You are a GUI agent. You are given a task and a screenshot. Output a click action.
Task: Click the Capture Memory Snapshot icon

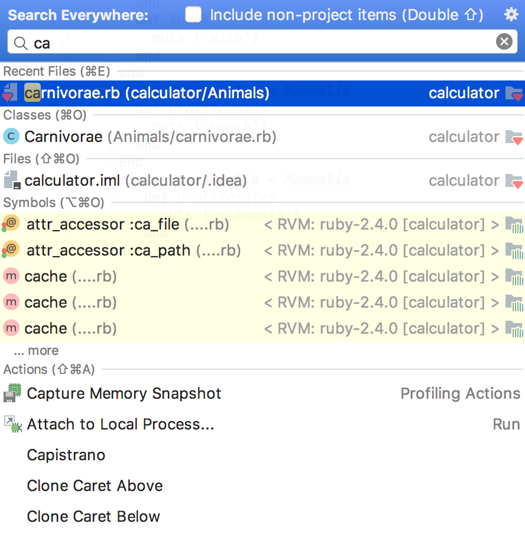click(12, 393)
